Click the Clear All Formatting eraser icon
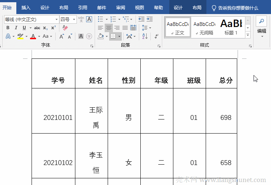 tap(65, 28)
